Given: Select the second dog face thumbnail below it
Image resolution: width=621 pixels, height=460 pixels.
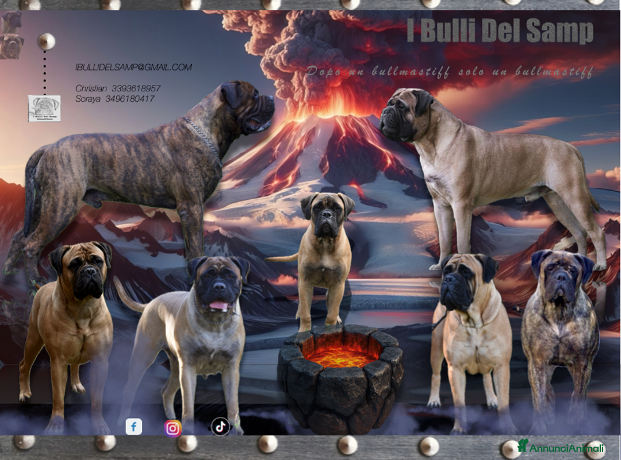Looking at the screenshot, I should 11,46.
